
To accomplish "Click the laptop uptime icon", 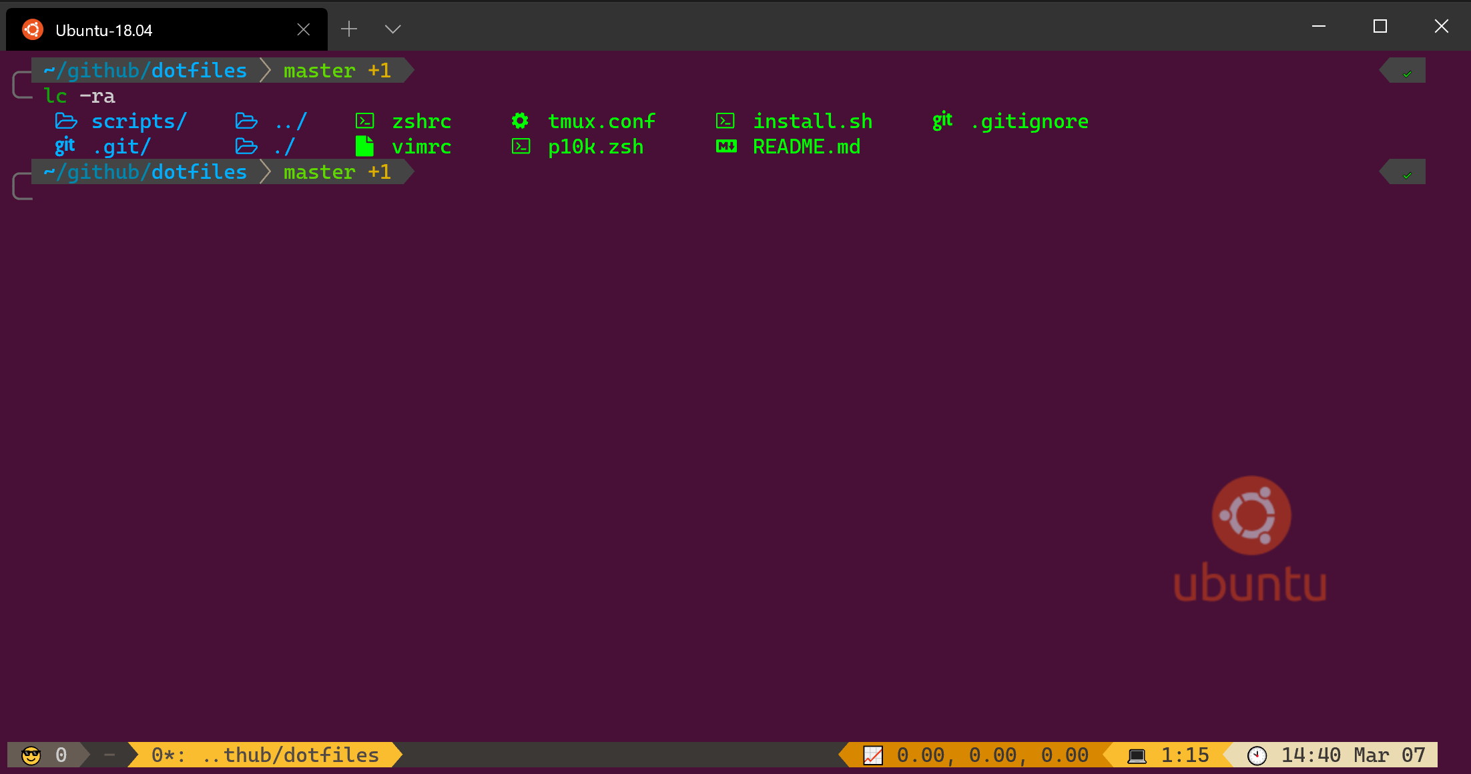I will [x=1137, y=755].
